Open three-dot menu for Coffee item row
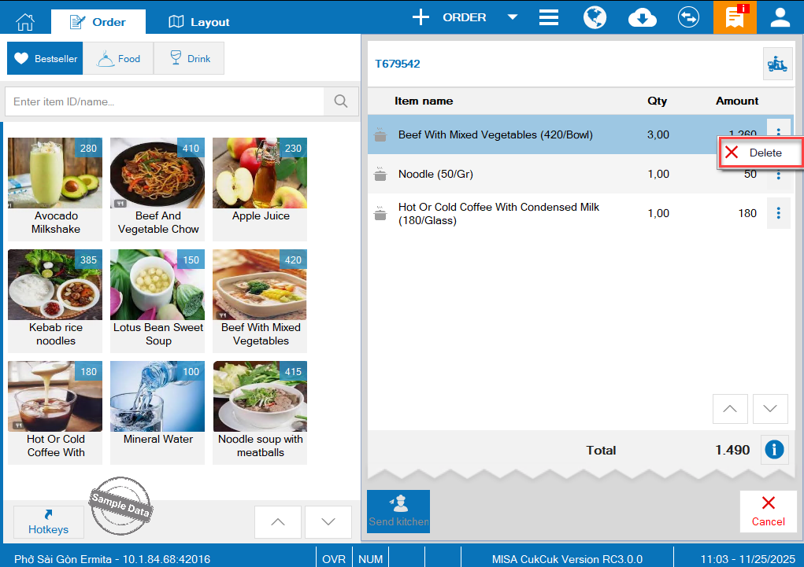Screen dimensions: 804x567 point(778,213)
